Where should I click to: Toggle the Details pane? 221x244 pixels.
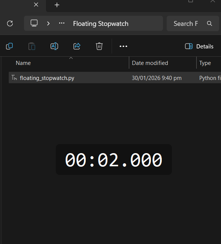[x=199, y=47]
